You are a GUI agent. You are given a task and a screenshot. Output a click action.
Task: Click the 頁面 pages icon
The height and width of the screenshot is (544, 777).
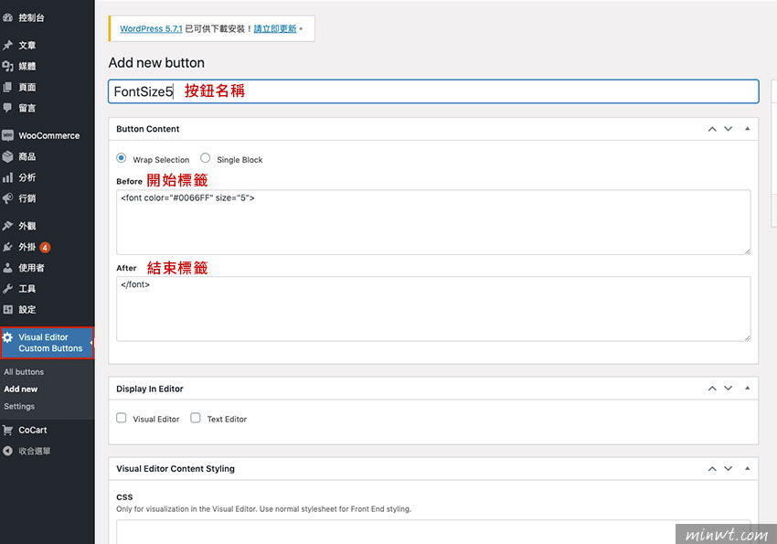coord(7,87)
